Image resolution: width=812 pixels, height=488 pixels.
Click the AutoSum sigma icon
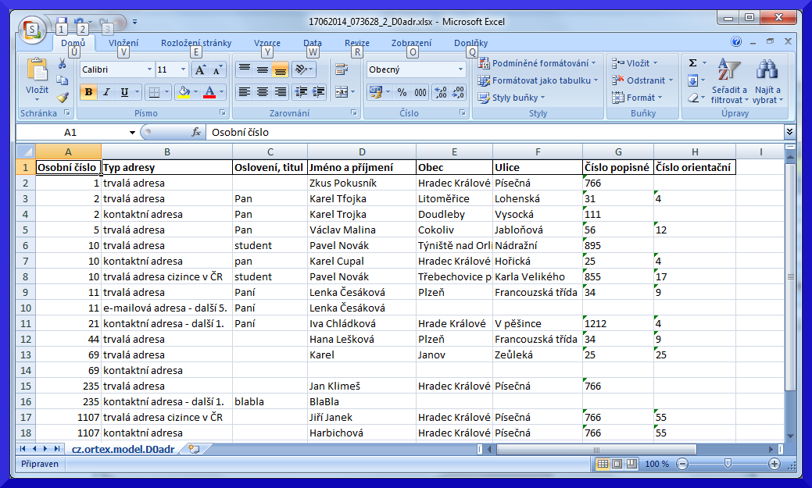(x=692, y=62)
